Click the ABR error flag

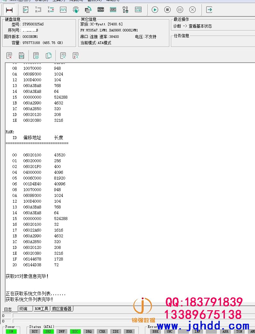[225, 331]
